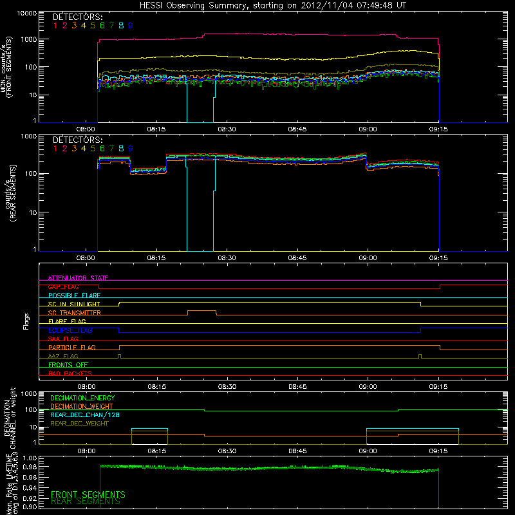This screenshot has height=515, width=515.
Task: Click the BAD_PACKETS flag label
Action: (x=70, y=373)
